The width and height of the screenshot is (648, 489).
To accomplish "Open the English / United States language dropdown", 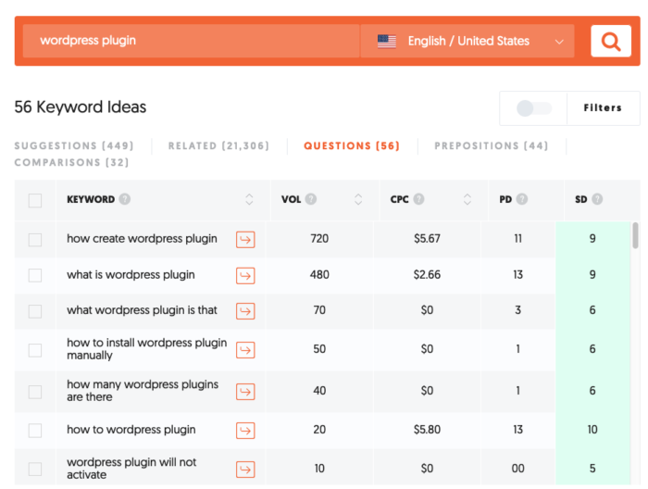I will click(467, 41).
